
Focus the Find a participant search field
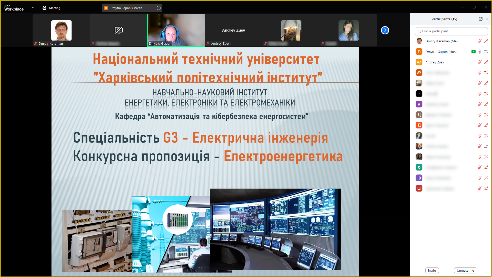pos(451,31)
